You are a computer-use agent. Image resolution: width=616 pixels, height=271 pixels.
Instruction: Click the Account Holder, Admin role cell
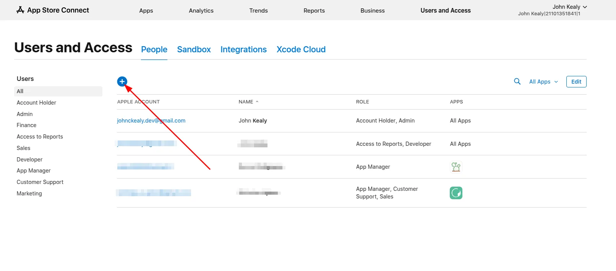(x=385, y=121)
